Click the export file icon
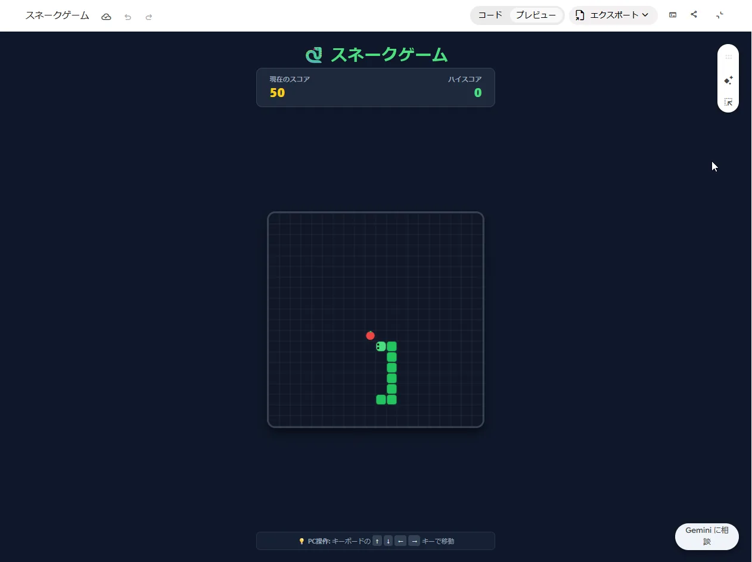The width and height of the screenshot is (752, 562). pyautogui.click(x=580, y=15)
